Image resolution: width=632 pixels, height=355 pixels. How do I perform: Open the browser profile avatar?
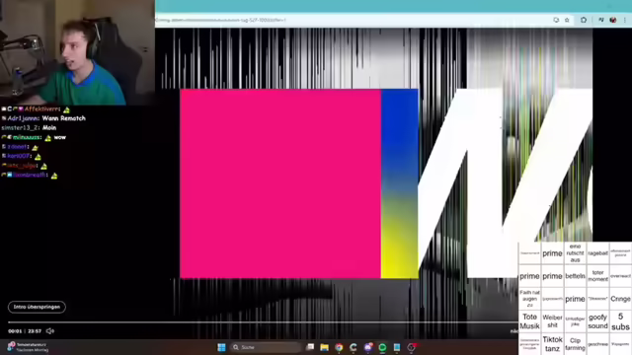613,20
